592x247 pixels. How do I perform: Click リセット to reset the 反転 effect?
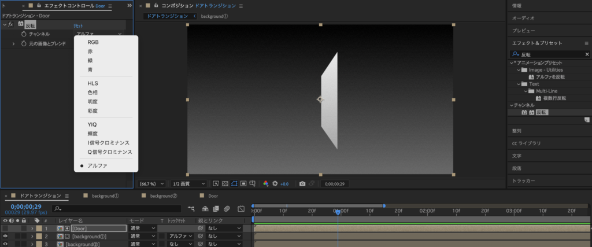click(79, 25)
